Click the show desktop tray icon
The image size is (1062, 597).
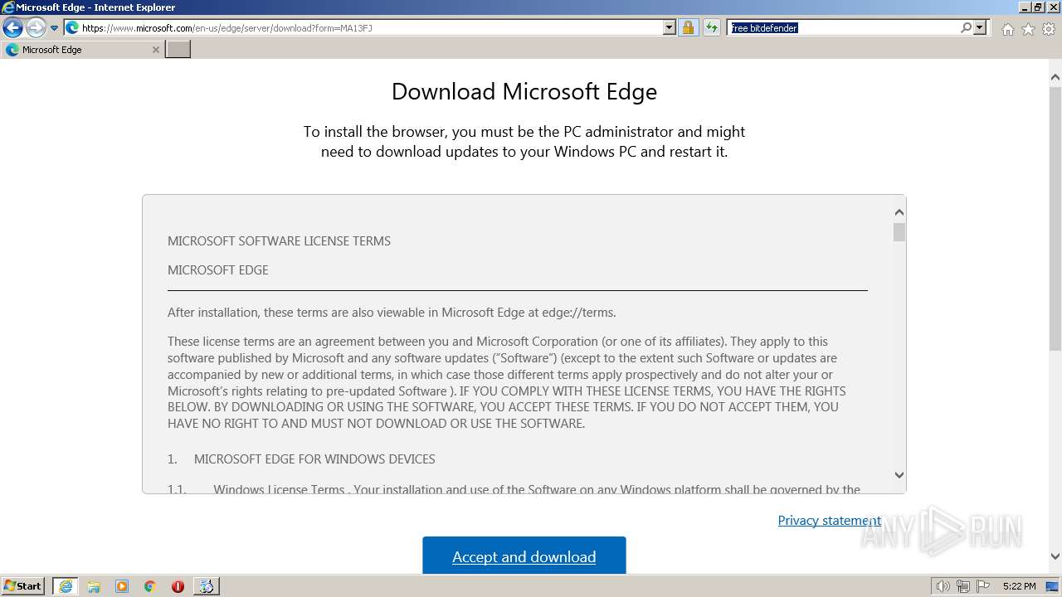click(1053, 586)
